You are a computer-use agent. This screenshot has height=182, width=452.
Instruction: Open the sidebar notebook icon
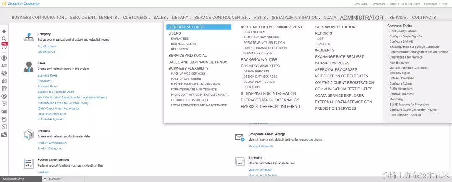[4, 119]
